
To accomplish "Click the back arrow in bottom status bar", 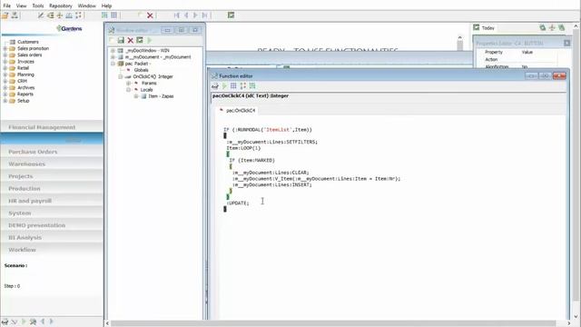I will pyautogui.click(x=43, y=322).
